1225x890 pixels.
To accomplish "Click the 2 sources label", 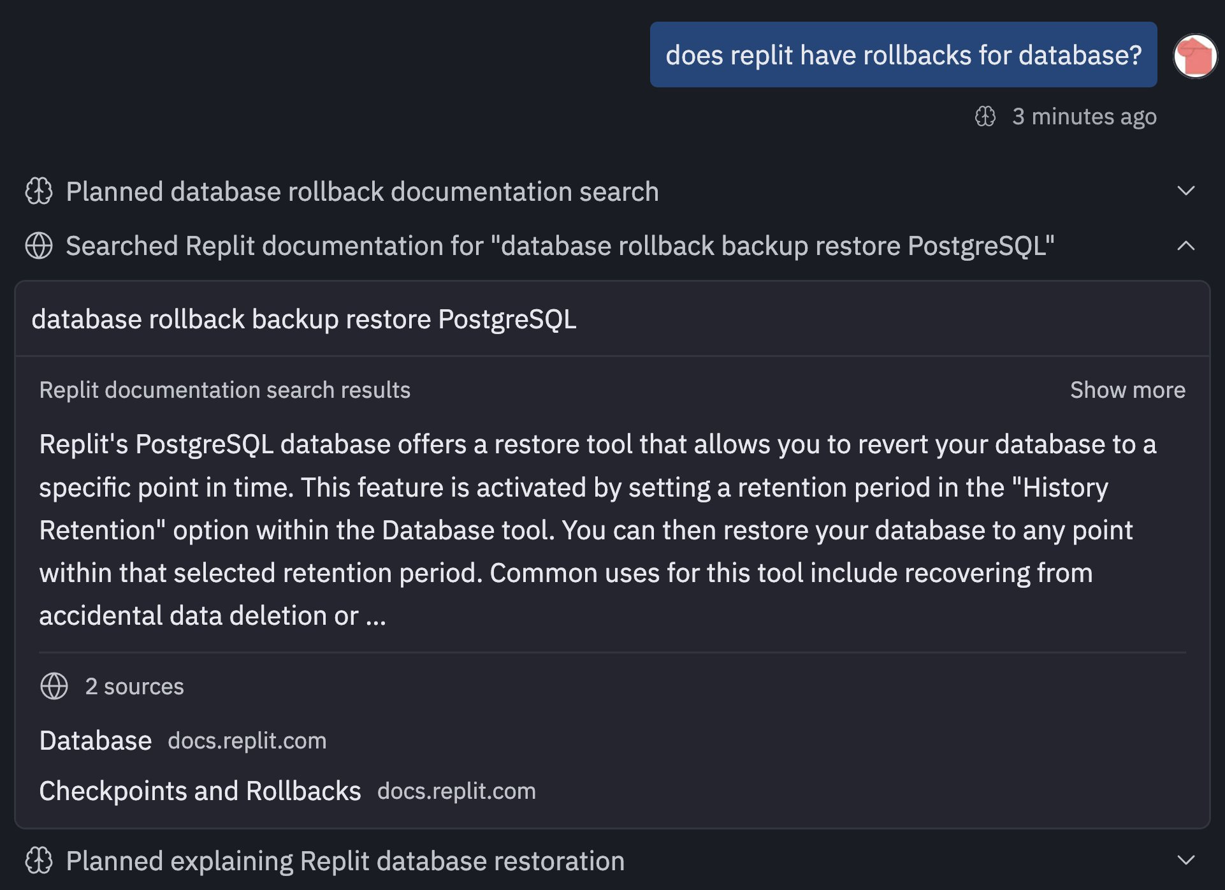I will coord(134,687).
